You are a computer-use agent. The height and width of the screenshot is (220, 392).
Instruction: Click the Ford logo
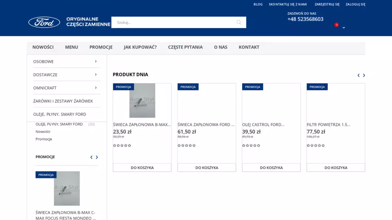click(44, 22)
